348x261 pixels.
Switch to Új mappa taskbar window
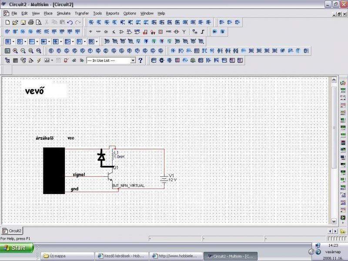tap(67, 256)
